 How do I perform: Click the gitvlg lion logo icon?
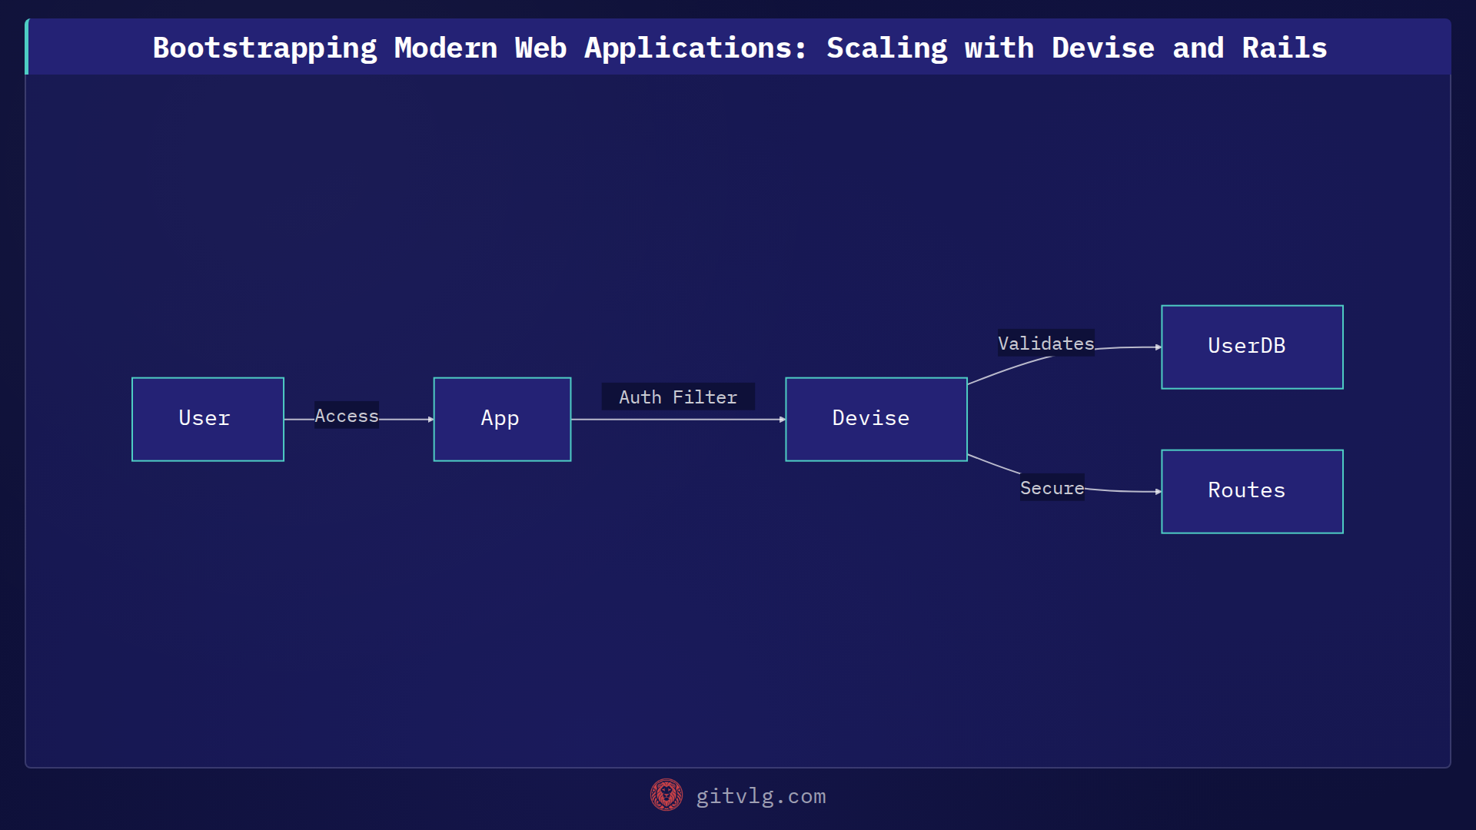(x=667, y=795)
